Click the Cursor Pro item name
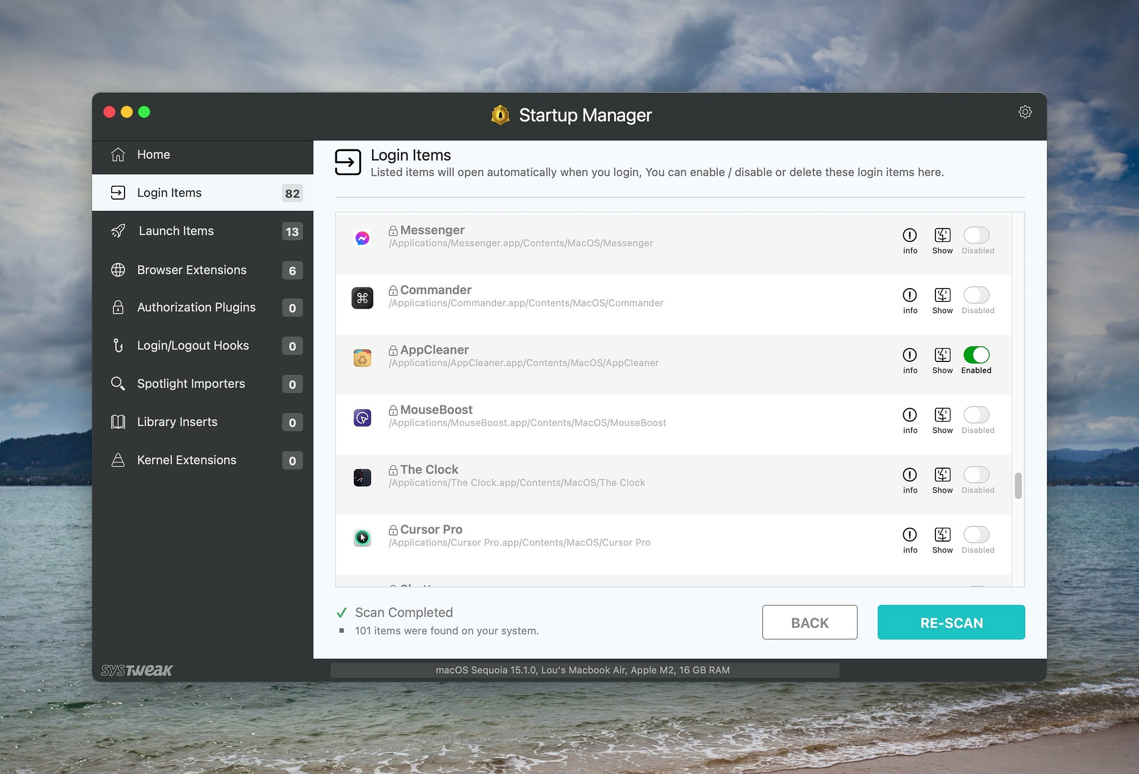 click(x=431, y=530)
